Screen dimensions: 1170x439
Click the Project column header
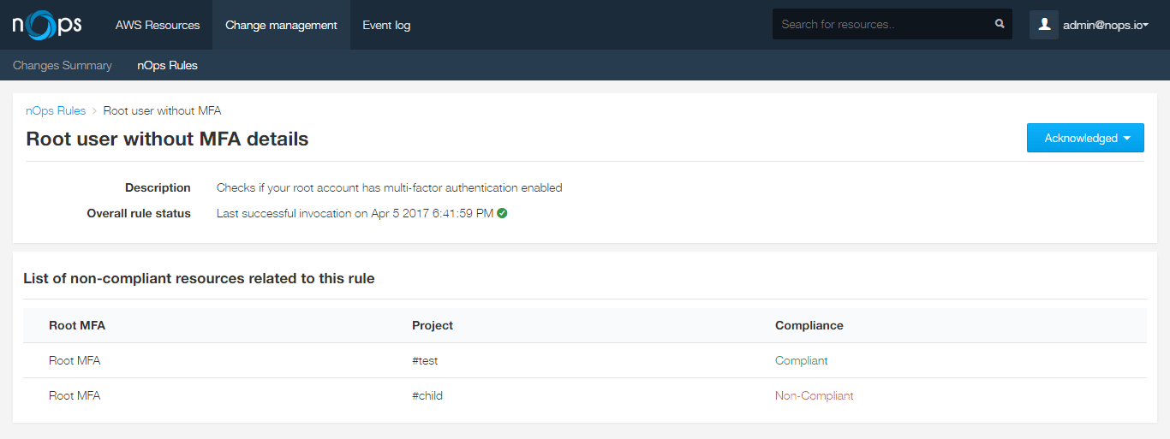coord(433,325)
